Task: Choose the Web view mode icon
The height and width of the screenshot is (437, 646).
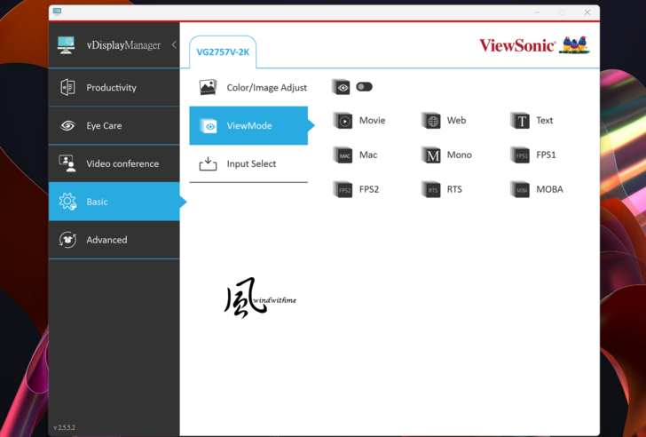Action: pyautogui.click(x=431, y=121)
